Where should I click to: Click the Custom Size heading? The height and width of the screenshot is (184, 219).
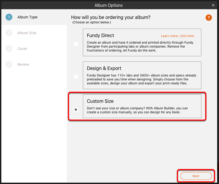tap(100, 101)
